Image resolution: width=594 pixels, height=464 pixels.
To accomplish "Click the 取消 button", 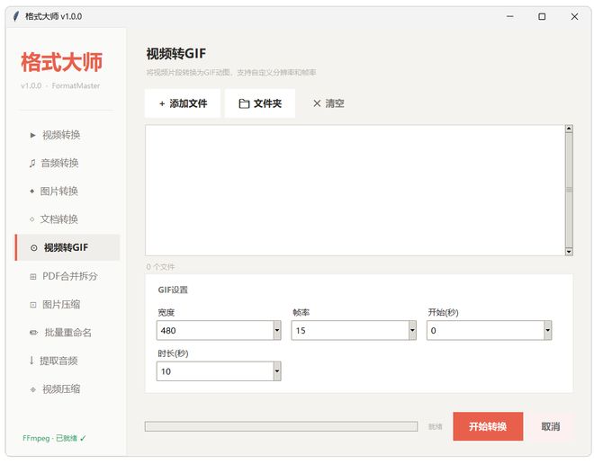I will 551,426.
